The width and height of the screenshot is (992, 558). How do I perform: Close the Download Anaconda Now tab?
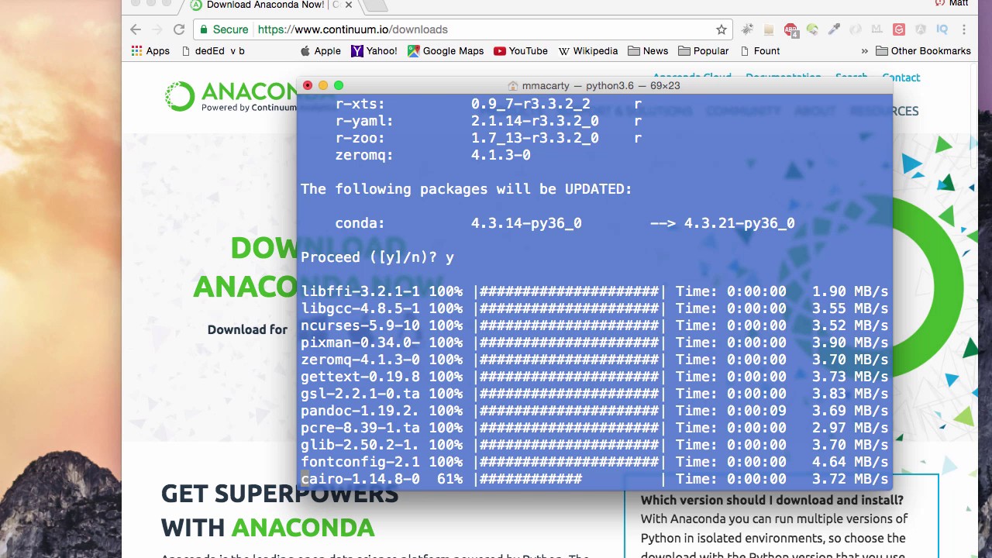coord(349,5)
